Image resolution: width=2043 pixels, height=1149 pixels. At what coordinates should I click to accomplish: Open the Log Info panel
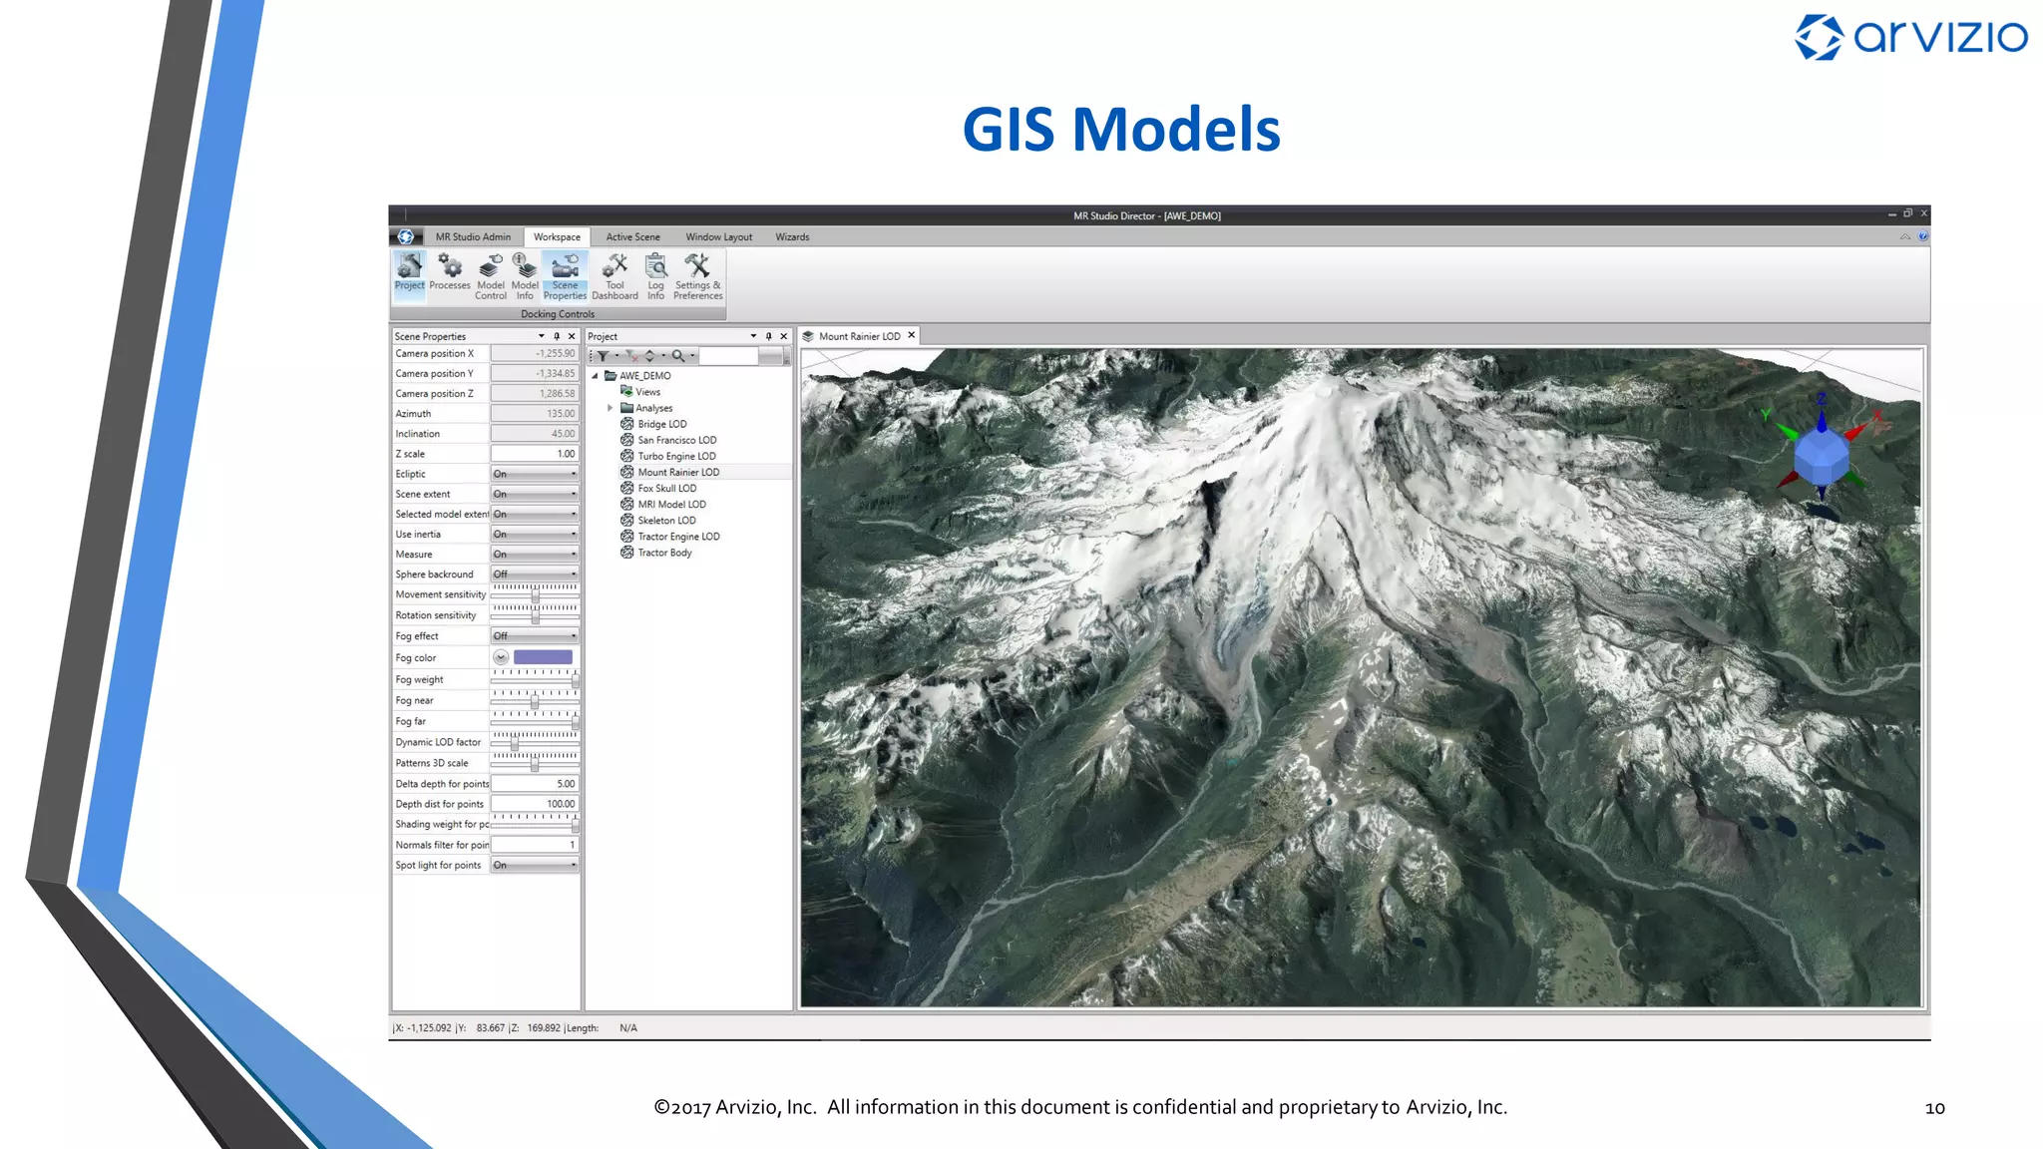655,274
